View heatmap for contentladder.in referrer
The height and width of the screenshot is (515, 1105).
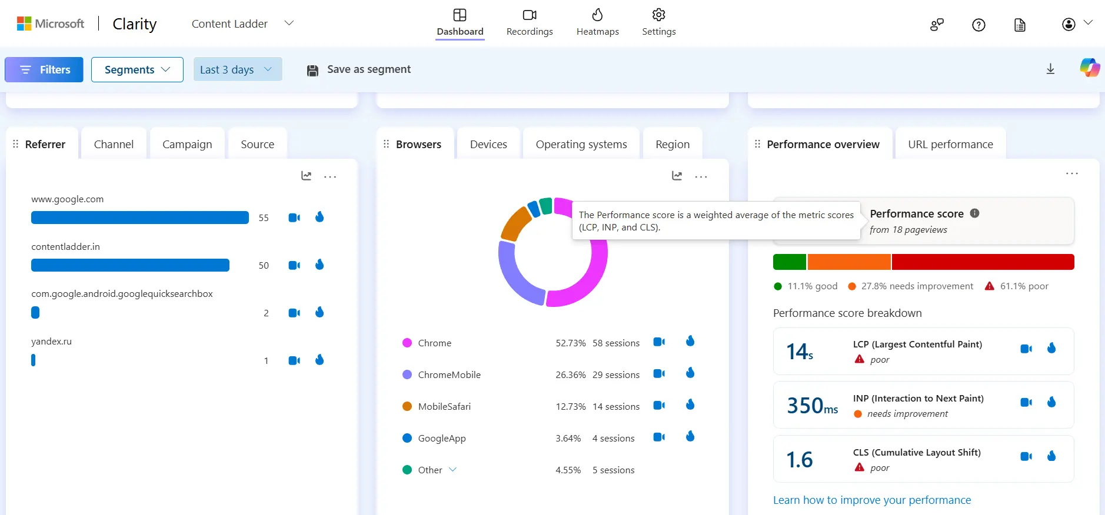[319, 265]
